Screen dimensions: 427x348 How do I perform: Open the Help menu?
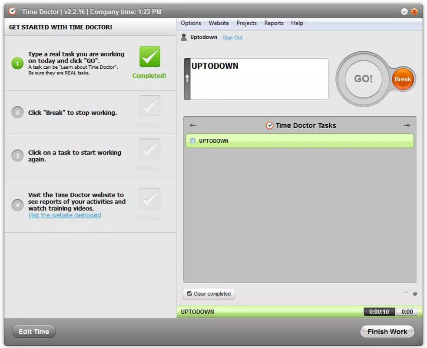pyautogui.click(x=297, y=23)
